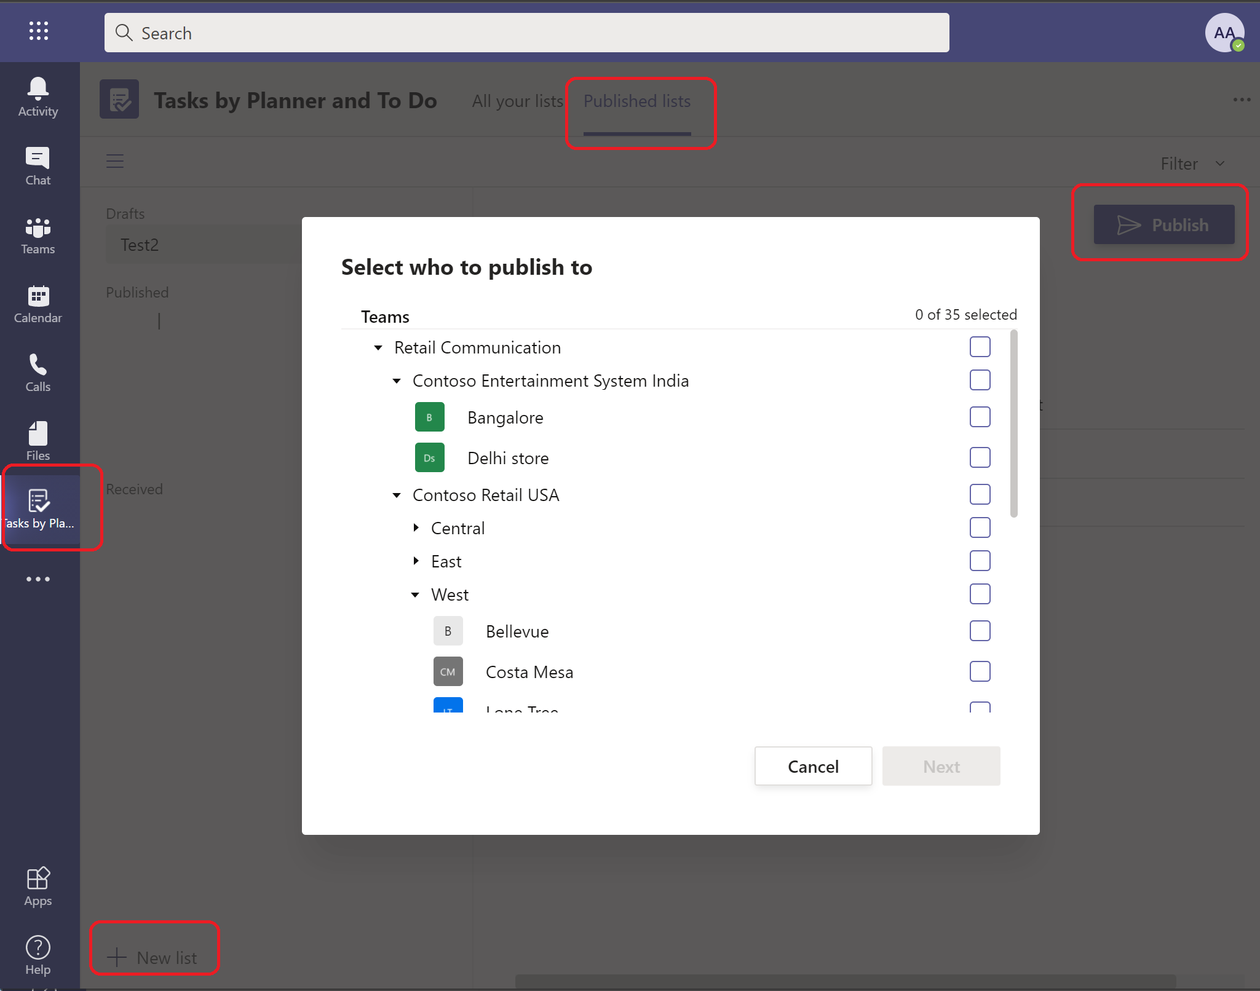Enable the Bellevue team checkbox
The width and height of the screenshot is (1260, 991).
coord(980,630)
